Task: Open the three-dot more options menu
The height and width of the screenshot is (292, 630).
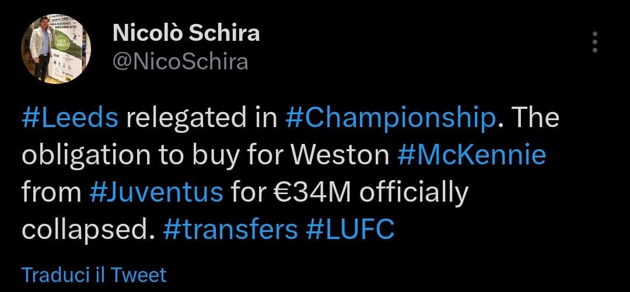Action: (594, 43)
